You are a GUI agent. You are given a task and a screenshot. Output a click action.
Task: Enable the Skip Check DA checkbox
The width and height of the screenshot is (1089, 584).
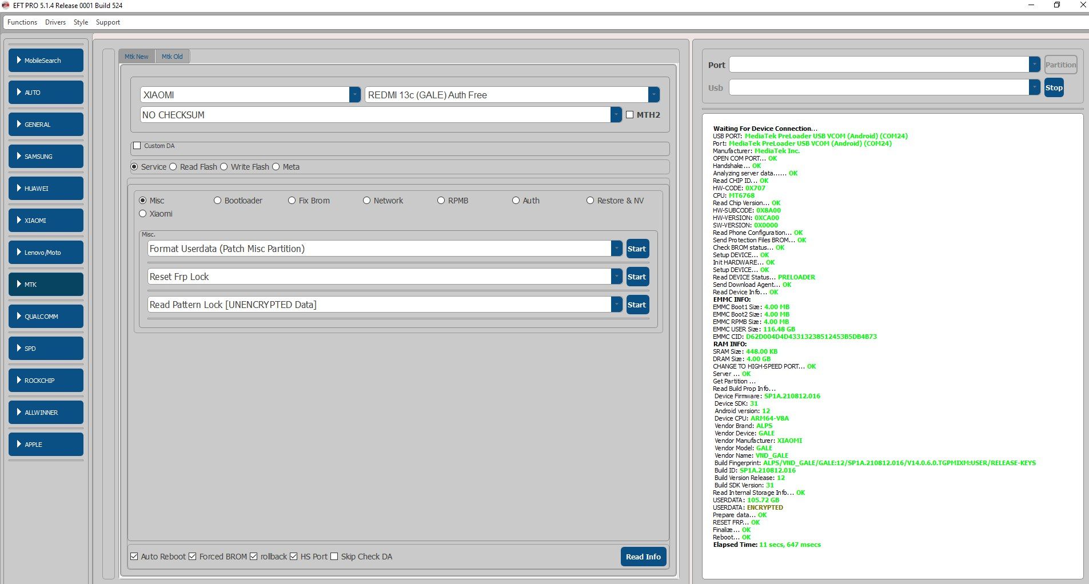[x=334, y=557]
